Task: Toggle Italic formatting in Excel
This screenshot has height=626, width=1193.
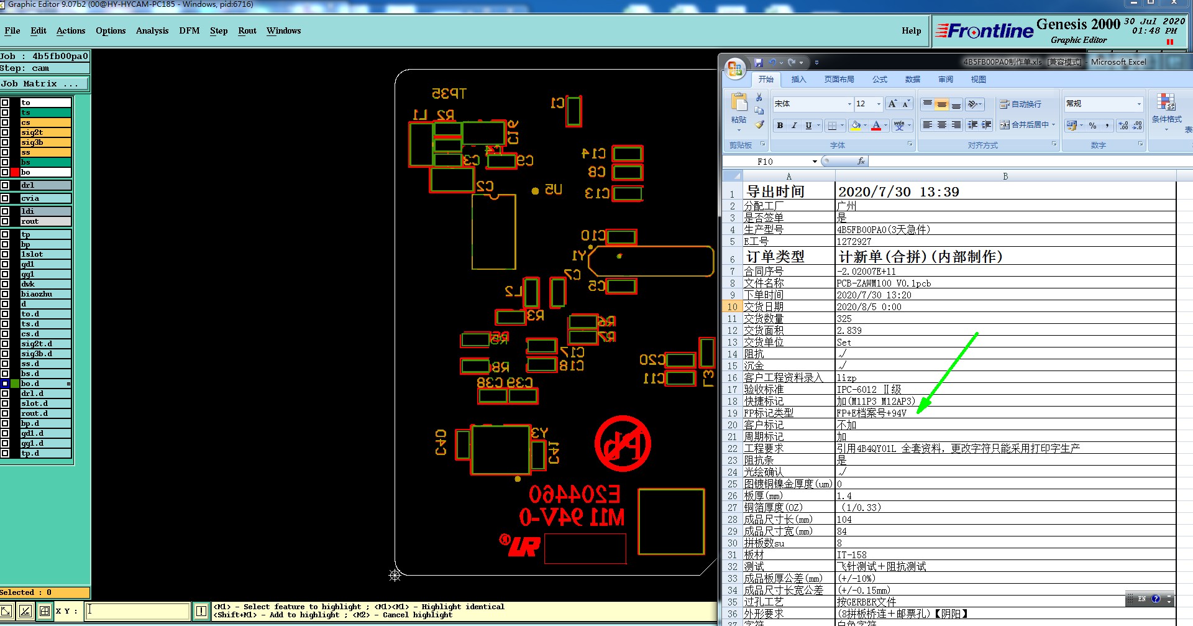Action: 794,125
